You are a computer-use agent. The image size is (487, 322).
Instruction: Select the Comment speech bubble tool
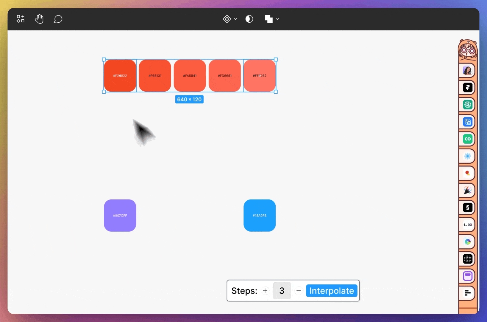coord(58,19)
